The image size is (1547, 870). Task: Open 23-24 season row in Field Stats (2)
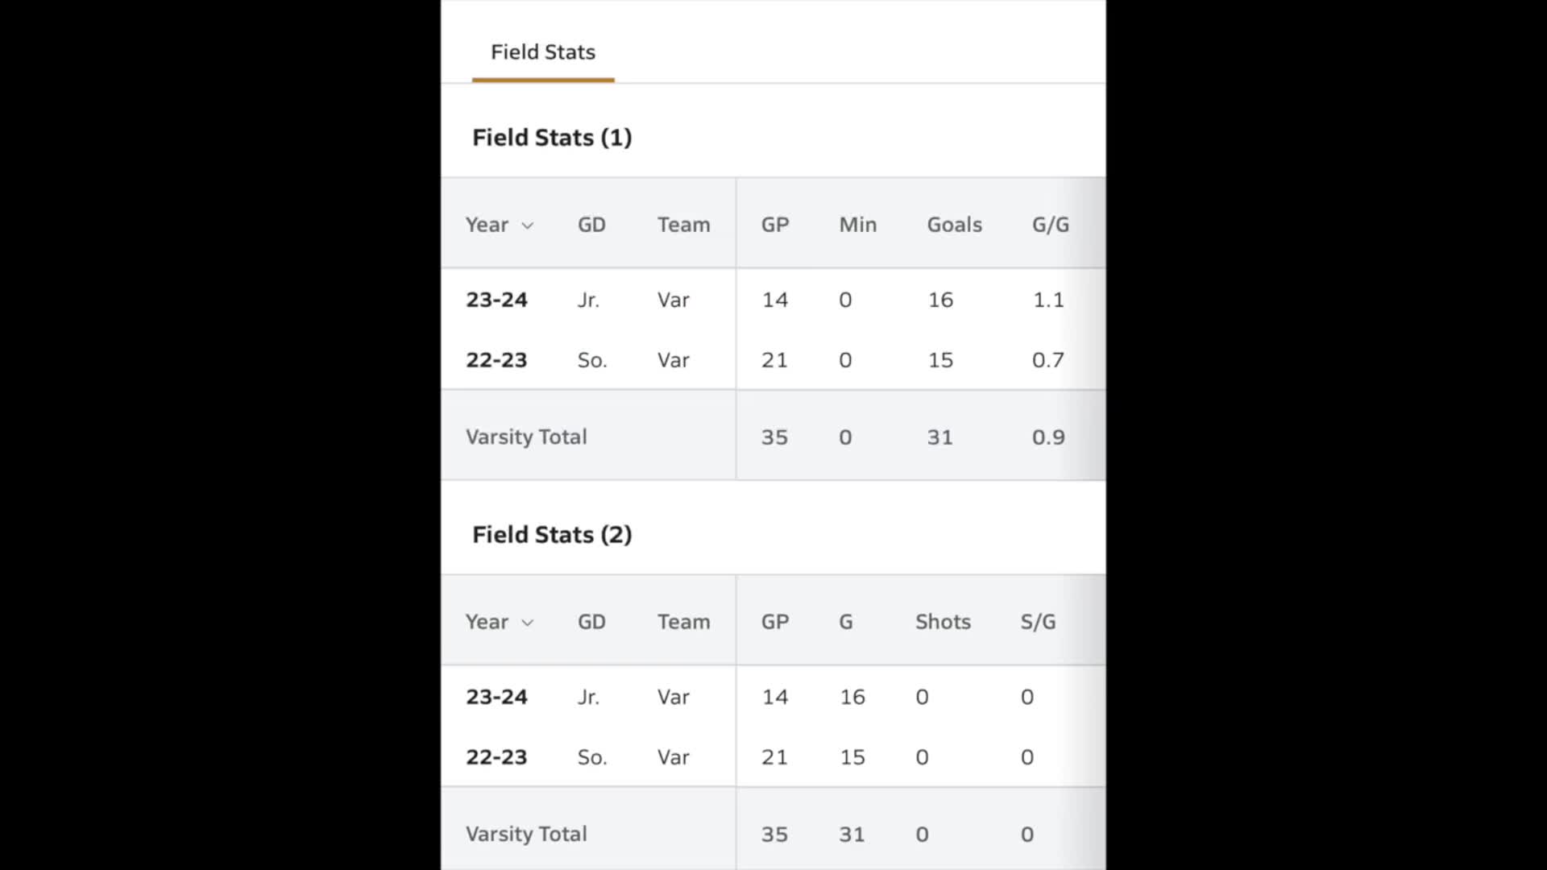coord(496,697)
